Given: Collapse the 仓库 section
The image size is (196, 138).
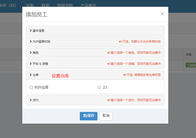Looking at the screenshot, I should coord(35,75).
